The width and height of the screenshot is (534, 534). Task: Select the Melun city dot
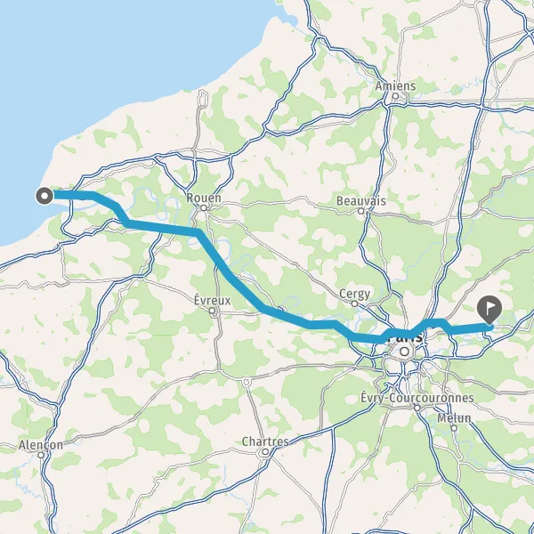click(454, 428)
